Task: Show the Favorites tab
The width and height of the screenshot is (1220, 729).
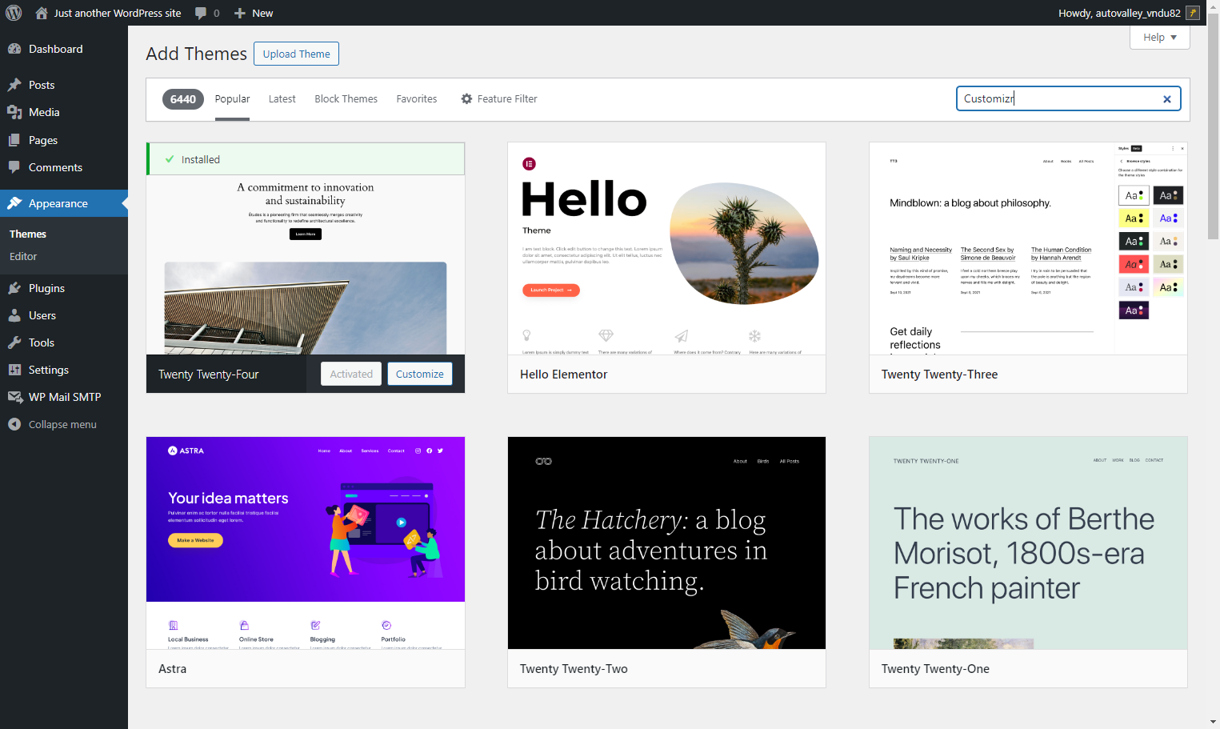Action: pyautogui.click(x=417, y=98)
